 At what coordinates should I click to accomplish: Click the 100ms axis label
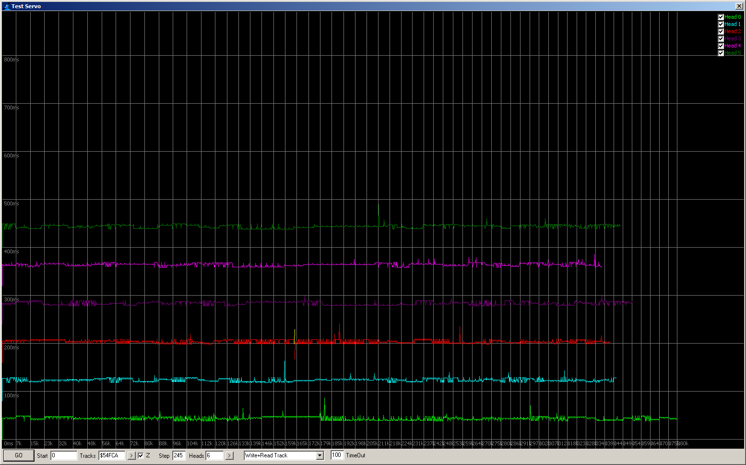(x=12, y=395)
